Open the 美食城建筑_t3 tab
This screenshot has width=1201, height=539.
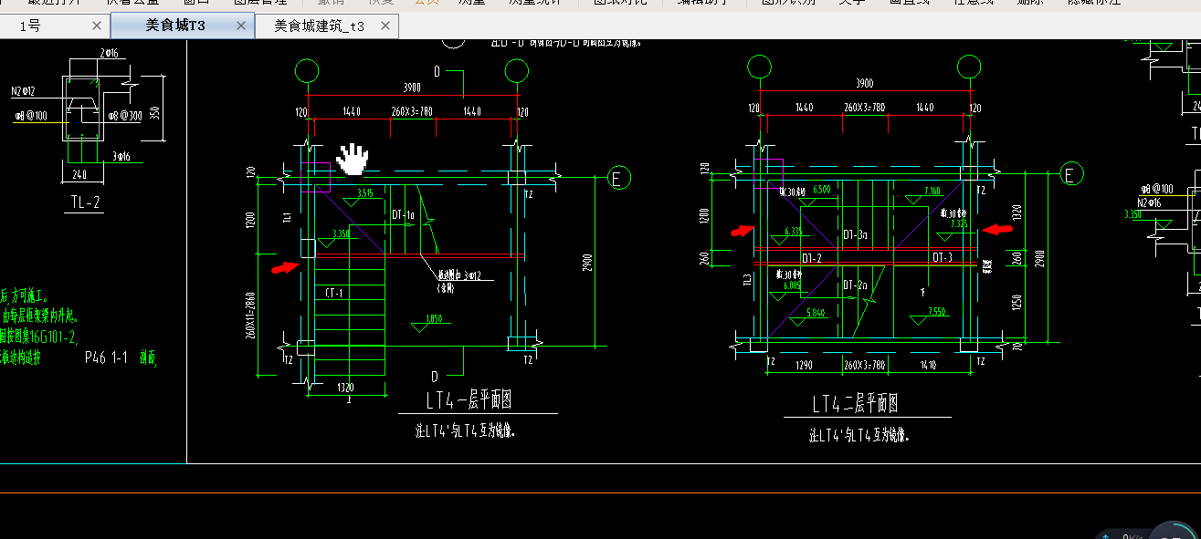pyautogui.click(x=319, y=26)
